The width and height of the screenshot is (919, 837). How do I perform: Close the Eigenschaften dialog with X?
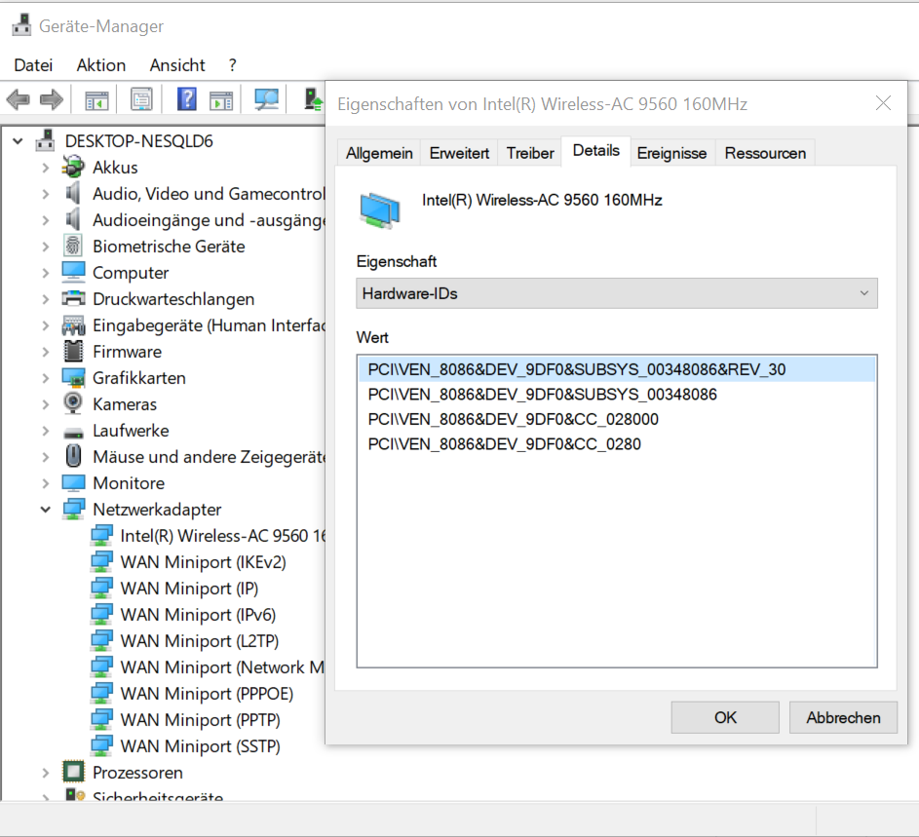pos(883,103)
